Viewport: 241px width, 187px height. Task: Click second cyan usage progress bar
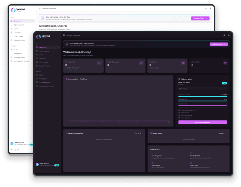[203, 101]
